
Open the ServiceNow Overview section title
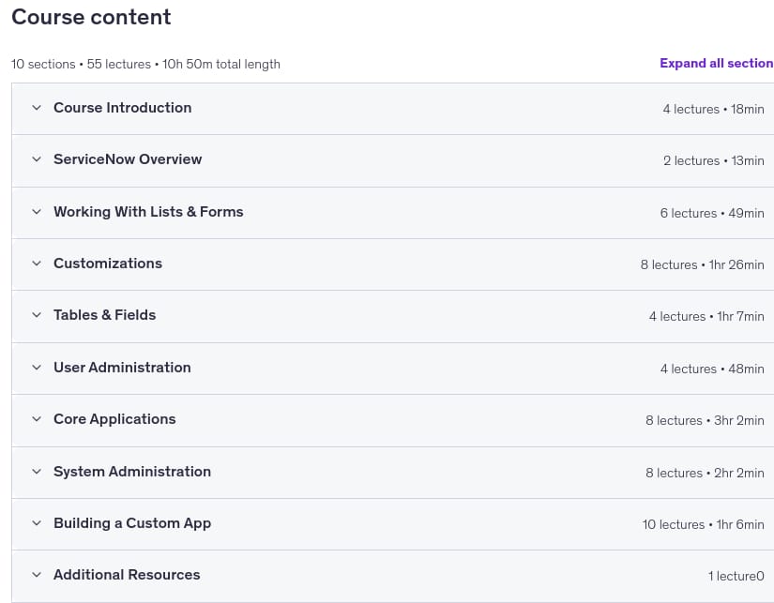click(x=128, y=159)
